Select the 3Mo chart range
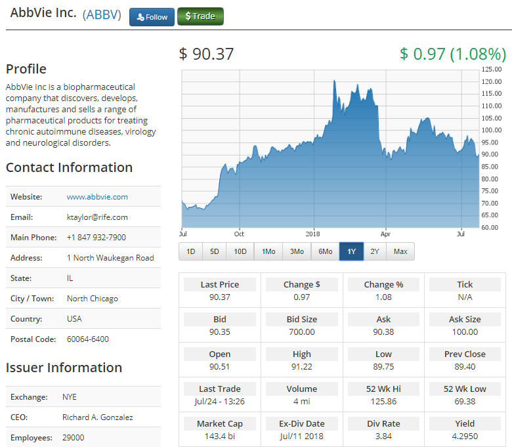This screenshot has height=447, width=512. click(297, 251)
